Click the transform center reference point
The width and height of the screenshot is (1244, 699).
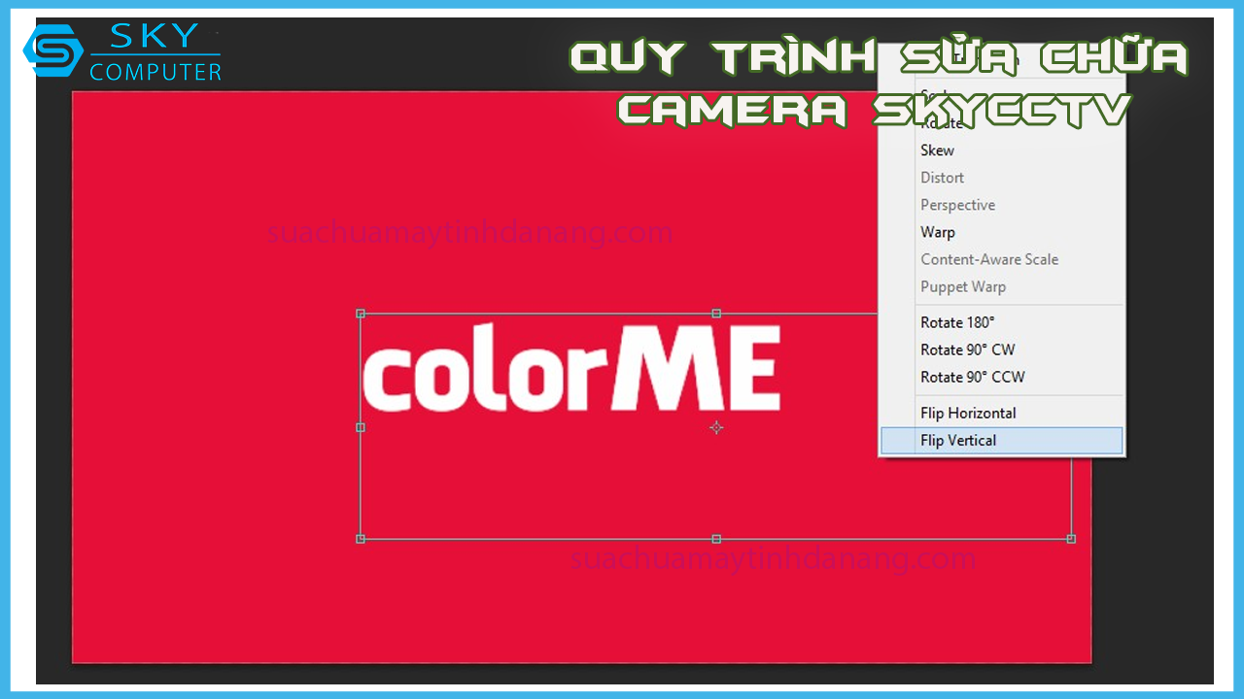point(716,427)
